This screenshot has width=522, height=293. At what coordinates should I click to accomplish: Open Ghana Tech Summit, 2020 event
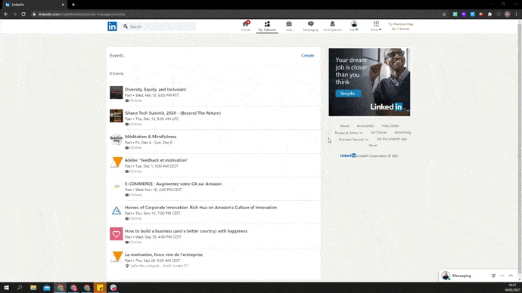(x=172, y=113)
